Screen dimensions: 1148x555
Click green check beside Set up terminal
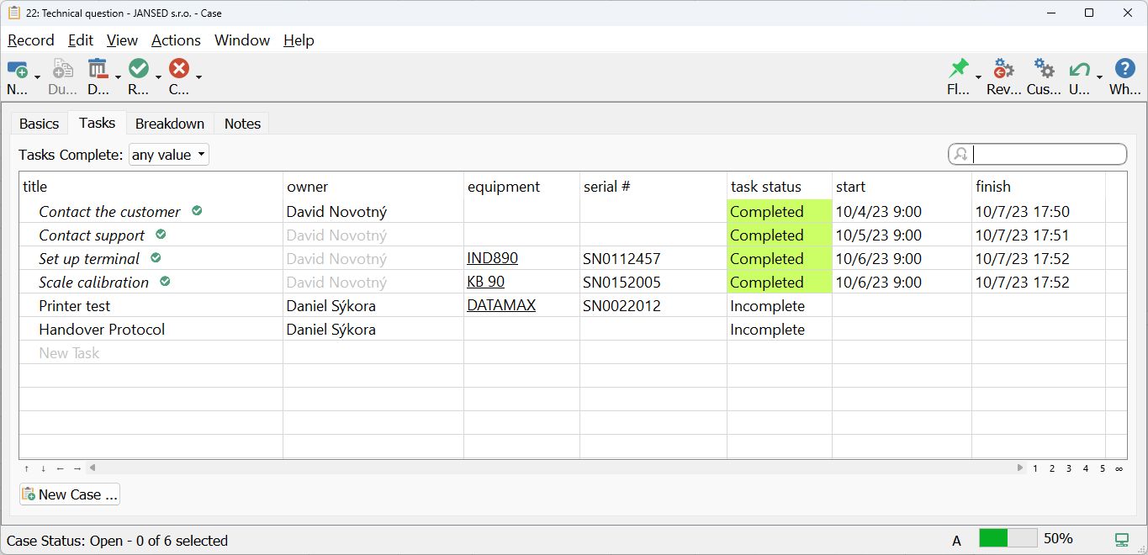pos(156,258)
